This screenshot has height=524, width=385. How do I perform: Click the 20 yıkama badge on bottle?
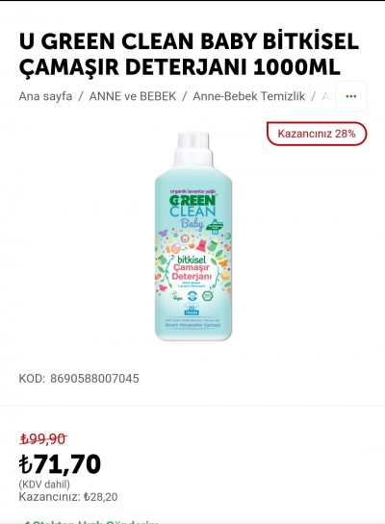tap(192, 310)
